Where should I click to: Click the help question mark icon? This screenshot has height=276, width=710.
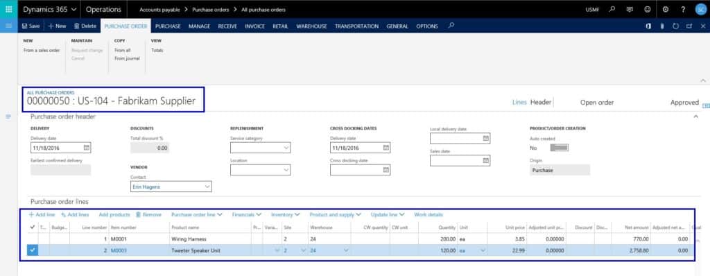tap(683, 9)
